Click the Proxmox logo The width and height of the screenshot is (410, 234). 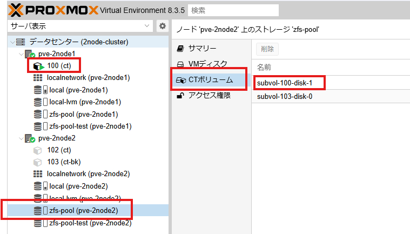point(53,10)
